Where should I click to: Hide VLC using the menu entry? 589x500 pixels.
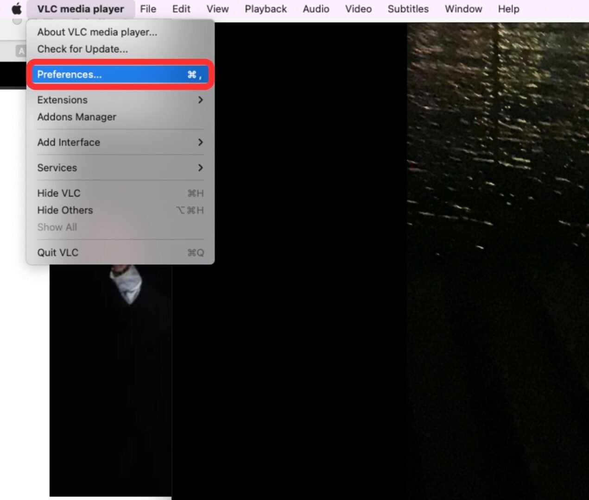click(x=58, y=193)
